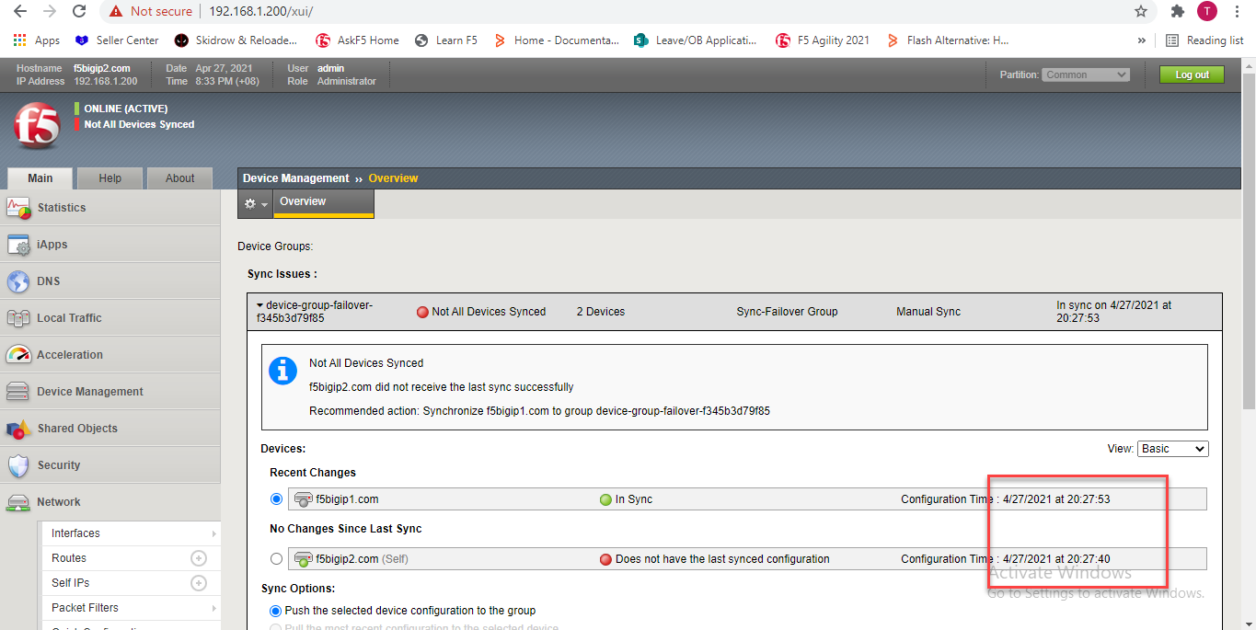1256x630 pixels.
Task: Select the f5bigip1.com device radio button
Action: 277,499
